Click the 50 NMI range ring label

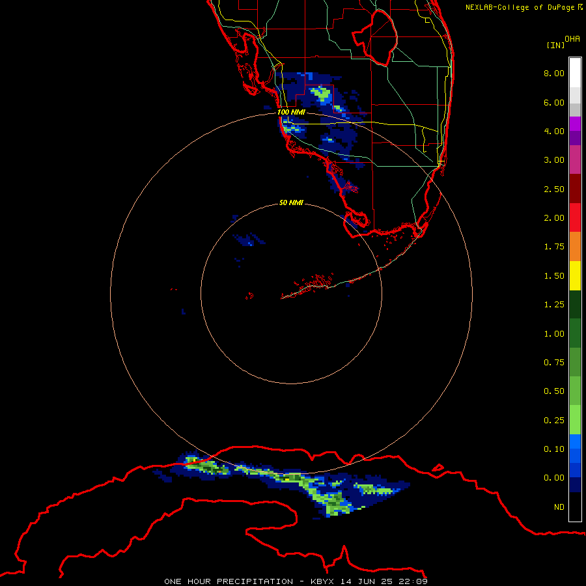tap(291, 202)
